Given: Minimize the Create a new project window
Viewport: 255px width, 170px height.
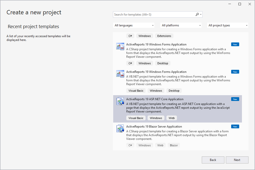Looking at the screenshot, I should point(230,4).
